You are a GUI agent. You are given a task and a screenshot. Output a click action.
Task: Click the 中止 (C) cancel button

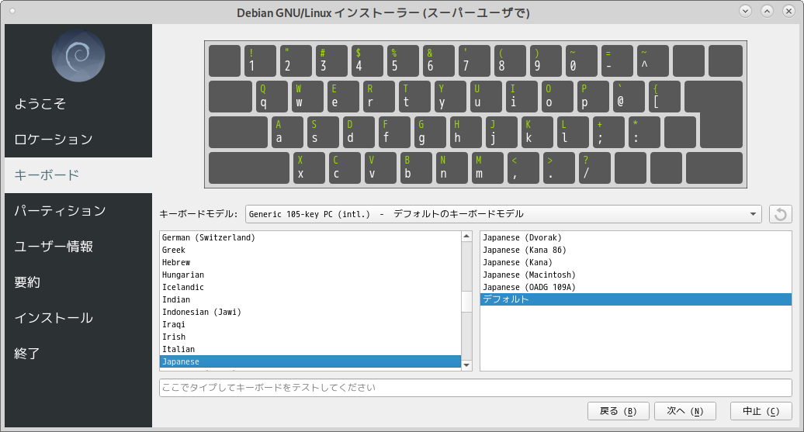(761, 411)
